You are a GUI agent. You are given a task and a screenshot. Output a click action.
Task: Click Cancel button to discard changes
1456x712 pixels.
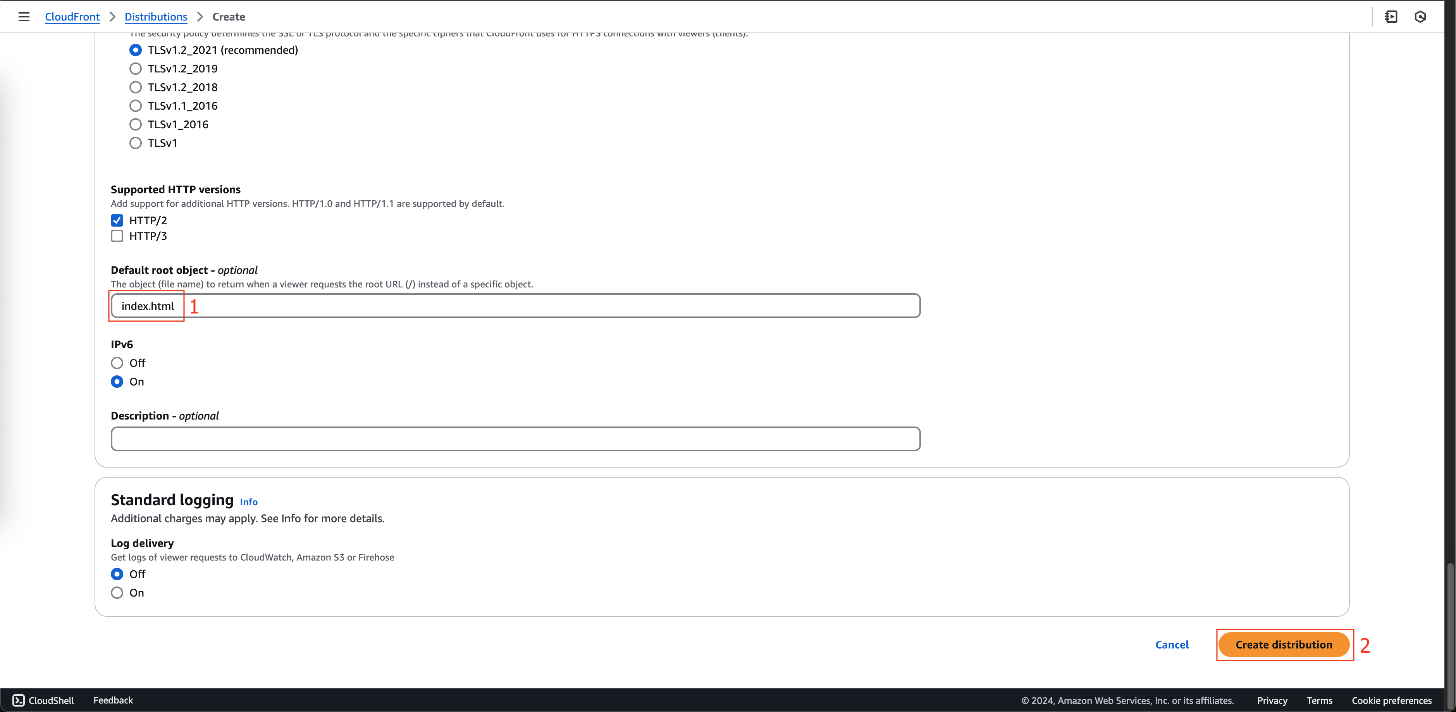click(1172, 644)
